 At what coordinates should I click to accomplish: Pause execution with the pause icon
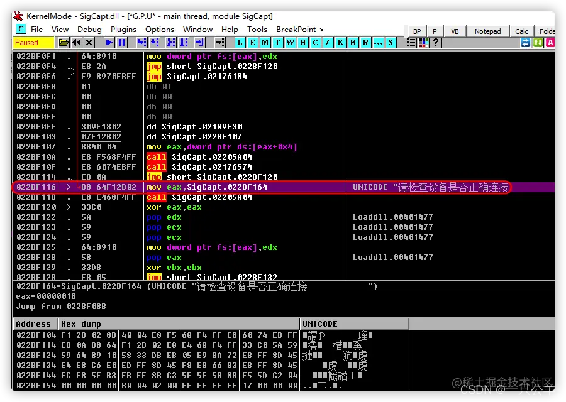pos(121,43)
